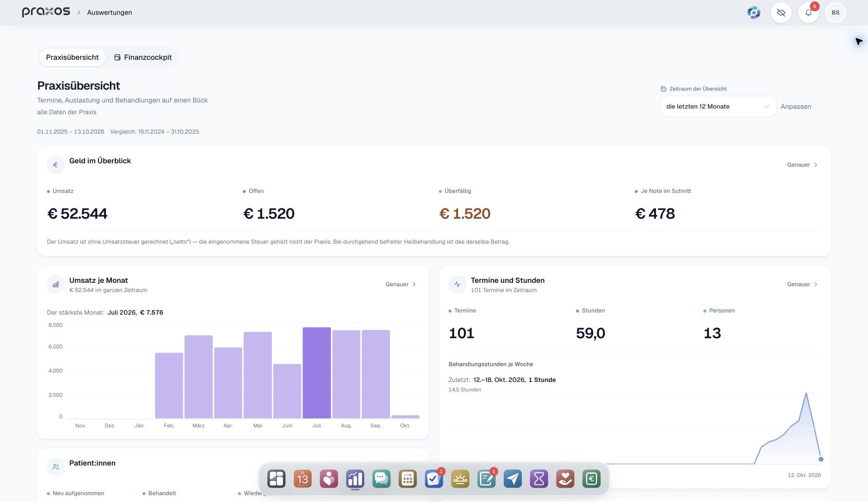Switch to the Finanzcockpit tab
Image resolution: width=868 pixels, height=502 pixels.
tap(143, 57)
